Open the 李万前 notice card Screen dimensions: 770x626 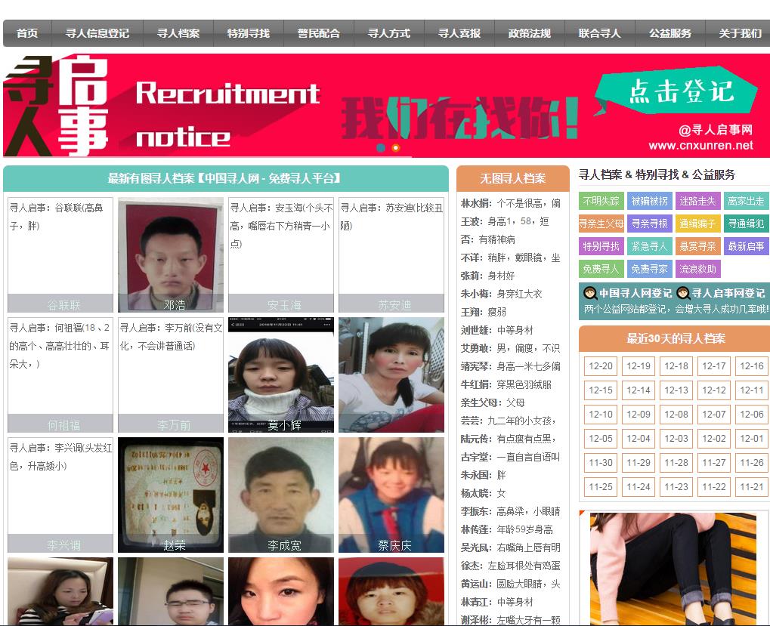pos(171,375)
